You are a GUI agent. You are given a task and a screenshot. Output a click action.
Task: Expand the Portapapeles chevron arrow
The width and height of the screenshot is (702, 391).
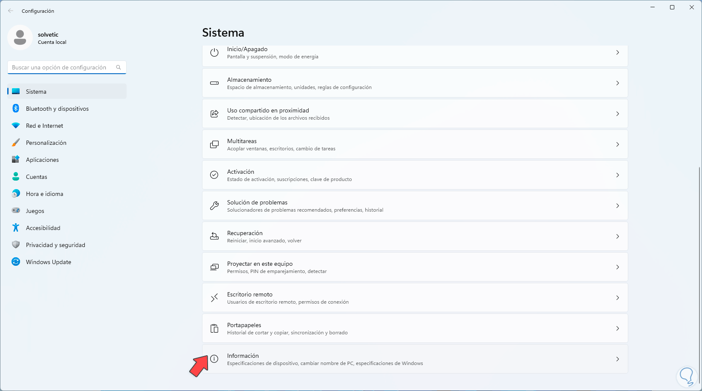(x=618, y=328)
